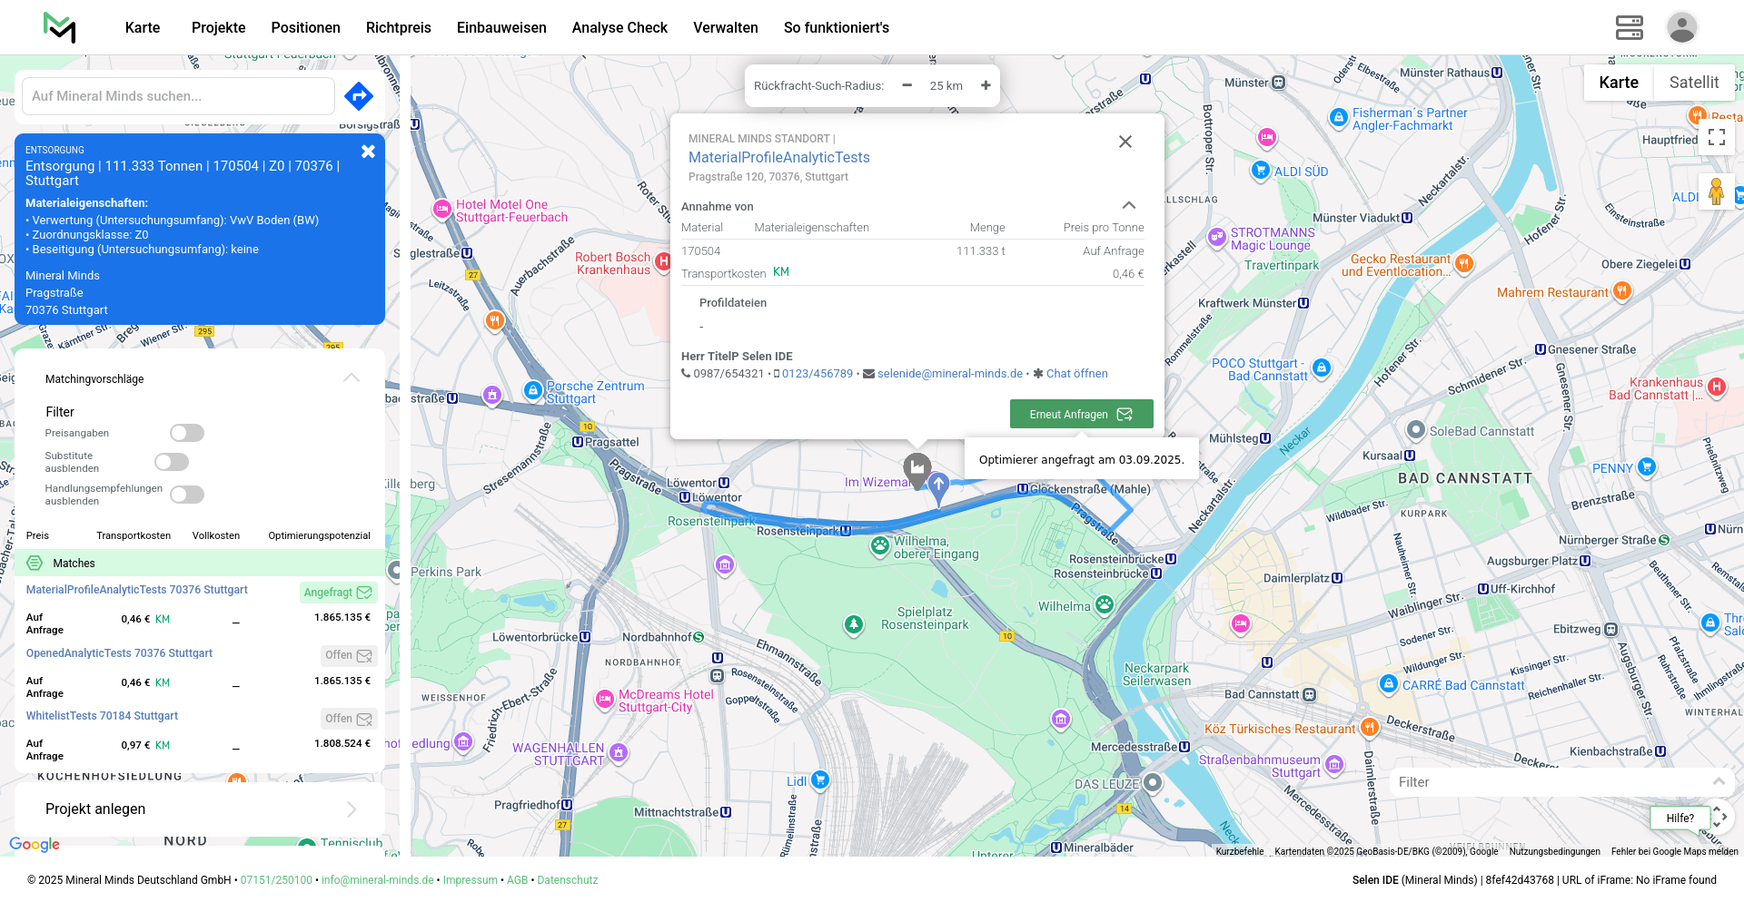Screen dimensions: 1744x902
Task: Click the server list icon in header
Action: (1629, 27)
